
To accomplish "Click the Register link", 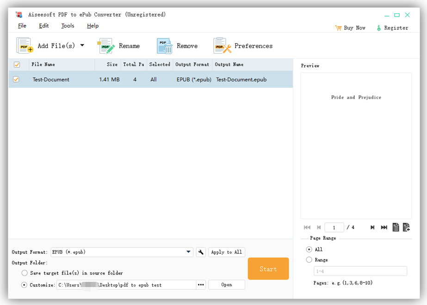I will click(392, 28).
